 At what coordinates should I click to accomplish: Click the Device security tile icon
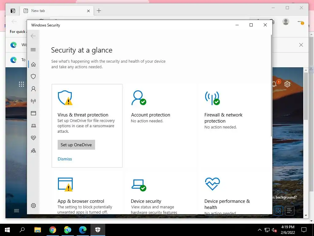point(139,185)
